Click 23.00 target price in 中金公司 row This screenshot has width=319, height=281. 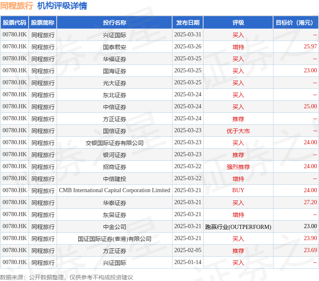[310, 226]
